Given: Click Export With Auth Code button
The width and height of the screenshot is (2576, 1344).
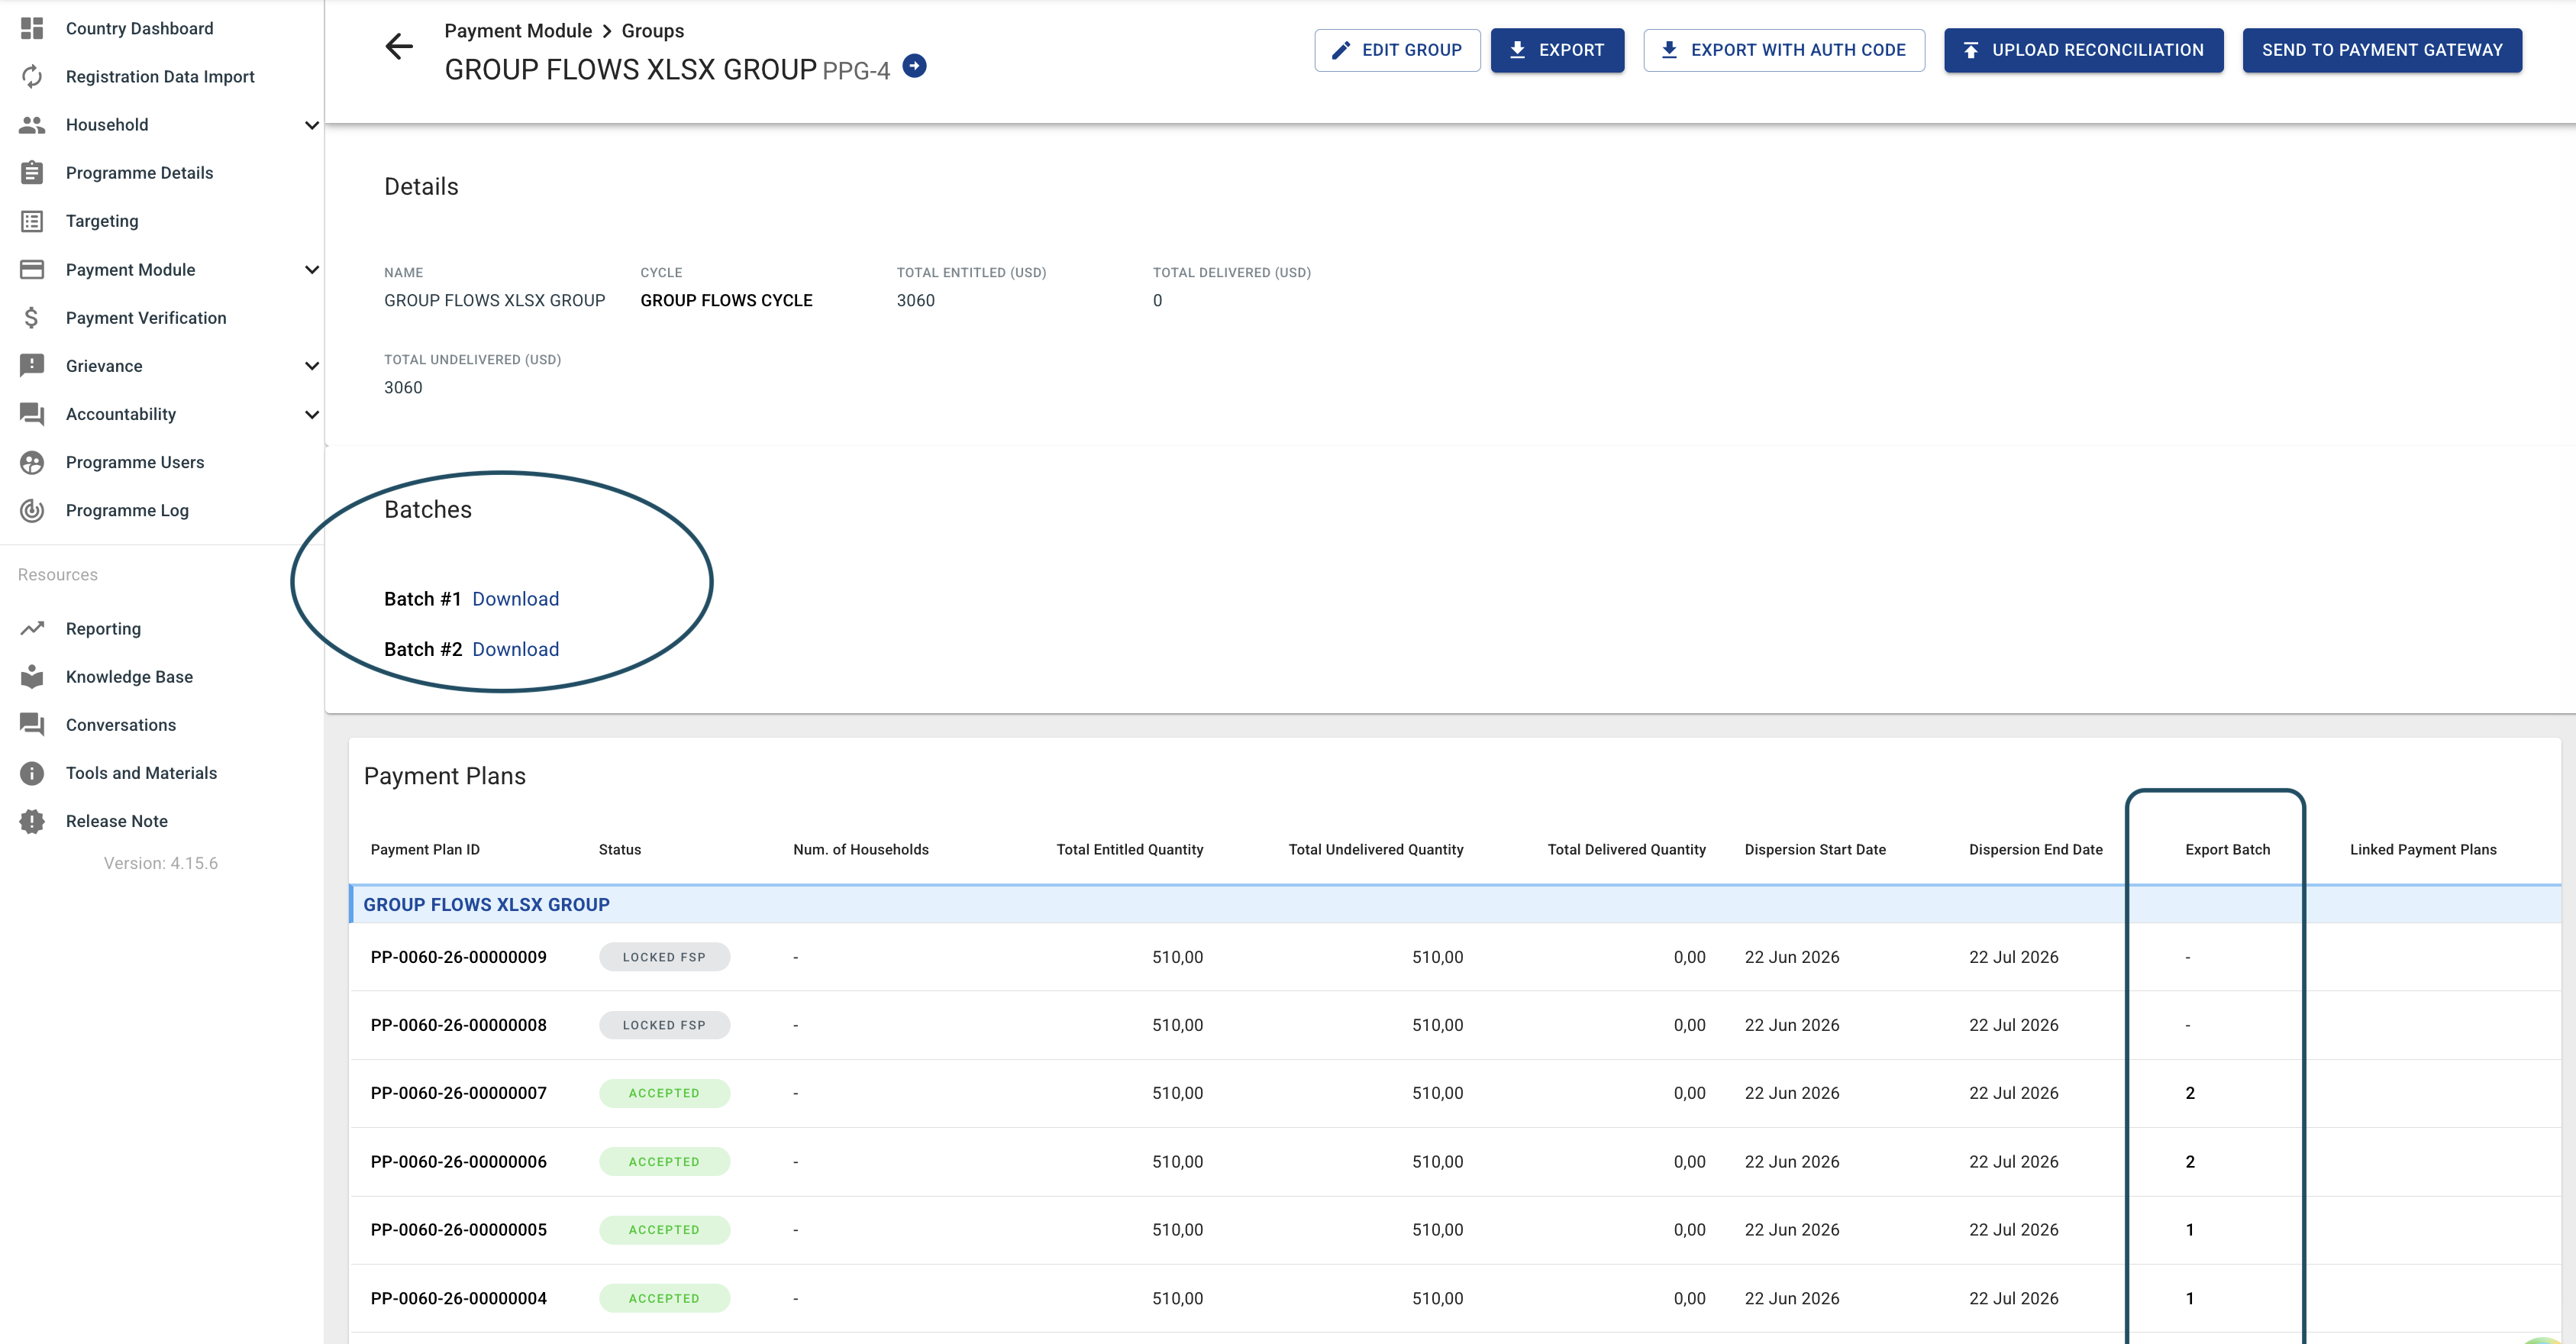Looking at the screenshot, I should pyautogui.click(x=1784, y=50).
